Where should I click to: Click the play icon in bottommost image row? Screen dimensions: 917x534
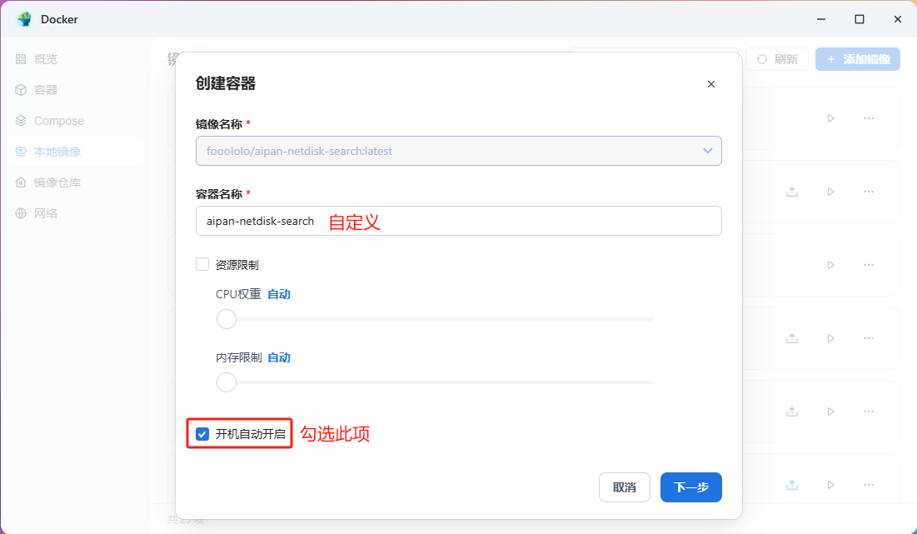point(831,485)
